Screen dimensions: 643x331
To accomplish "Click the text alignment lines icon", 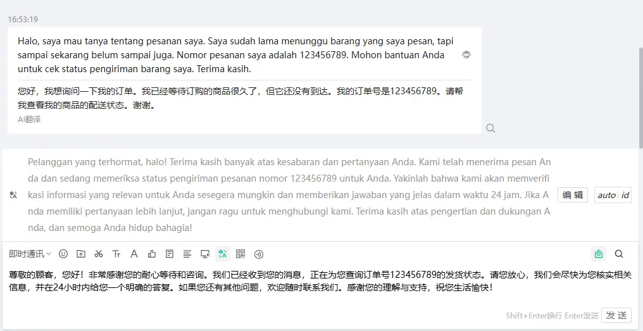I will (187, 254).
